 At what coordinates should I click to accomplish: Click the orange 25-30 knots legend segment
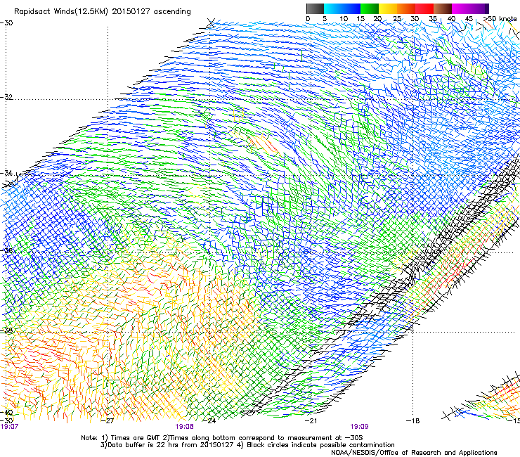pyautogui.click(x=406, y=9)
